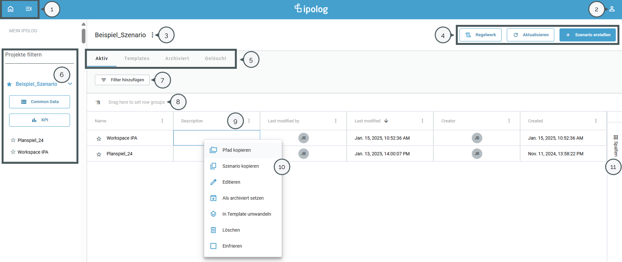The height and width of the screenshot is (262, 622).
Task: Collapse the sidebar with menu toggle icon
Action: (29, 9)
